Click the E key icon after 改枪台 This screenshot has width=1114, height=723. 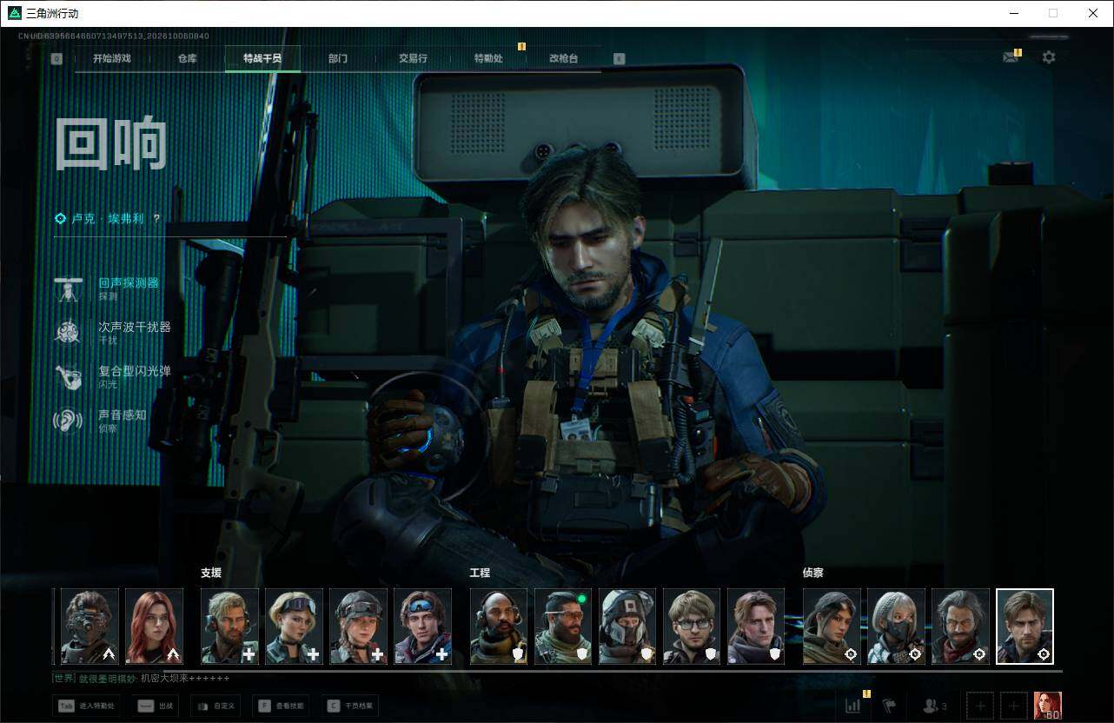619,59
